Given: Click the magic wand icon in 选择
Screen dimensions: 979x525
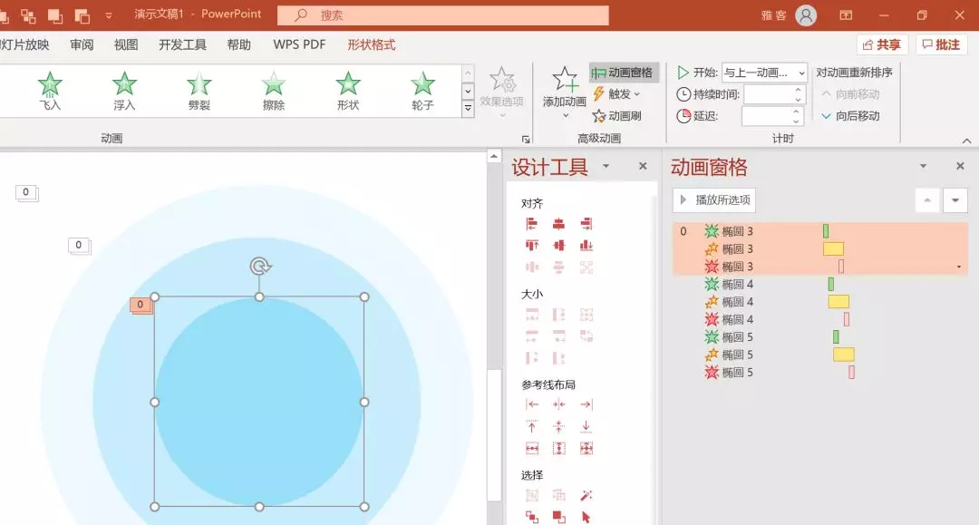Looking at the screenshot, I should [x=586, y=496].
